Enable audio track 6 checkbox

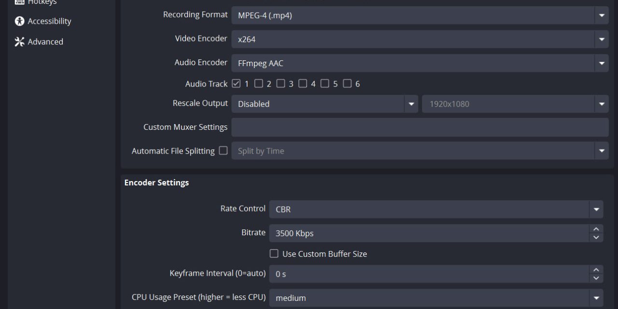(347, 84)
